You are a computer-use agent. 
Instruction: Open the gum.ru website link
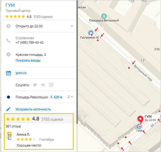(x=21, y=73)
